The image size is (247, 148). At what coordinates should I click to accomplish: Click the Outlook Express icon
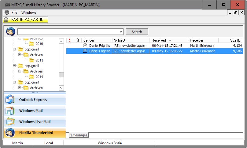click(x=10, y=99)
